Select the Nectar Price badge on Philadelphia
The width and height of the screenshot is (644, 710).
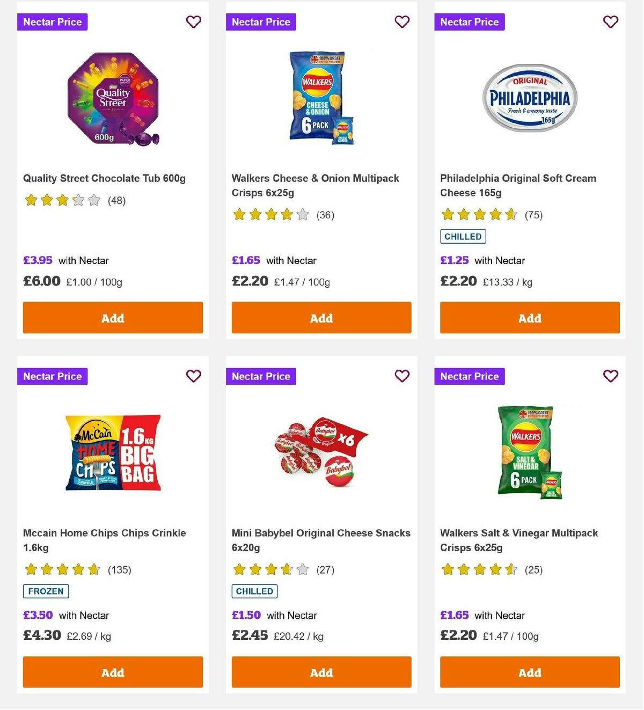[469, 22]
